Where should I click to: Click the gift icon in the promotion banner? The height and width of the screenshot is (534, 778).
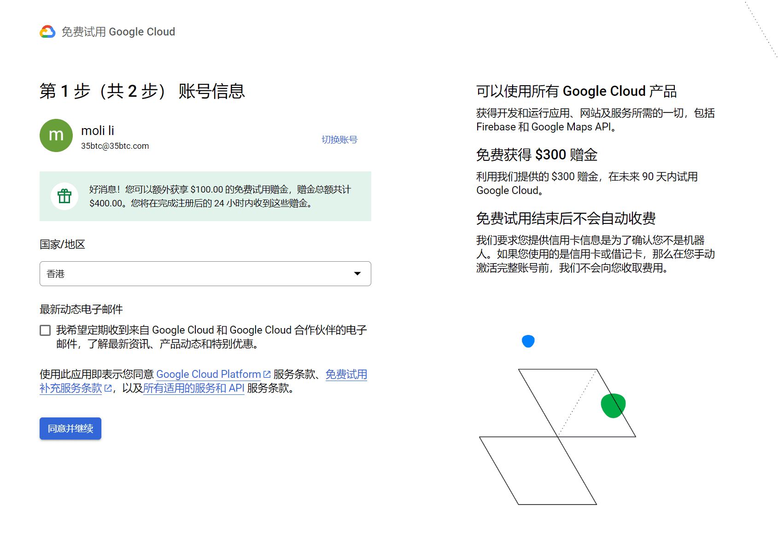click(x=64, y=195)
